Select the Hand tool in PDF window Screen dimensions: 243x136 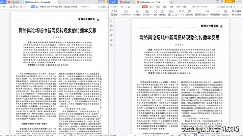click(114, 11)
